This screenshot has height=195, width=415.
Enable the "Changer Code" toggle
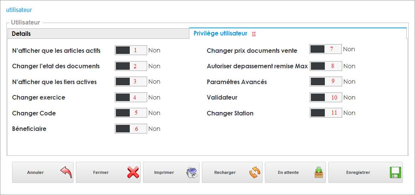(131, 113)
